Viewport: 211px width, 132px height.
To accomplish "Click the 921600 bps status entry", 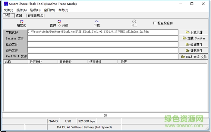I will 87,121.
